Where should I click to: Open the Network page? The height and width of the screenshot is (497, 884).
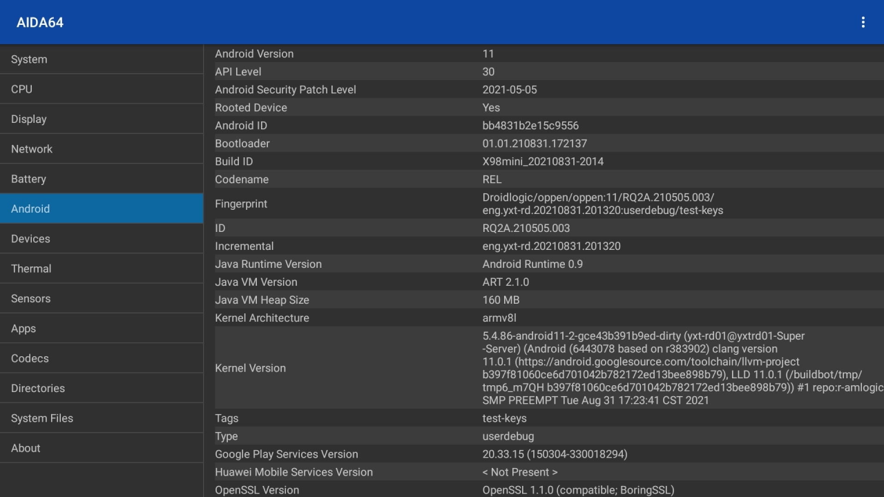[x=102, y=149]
